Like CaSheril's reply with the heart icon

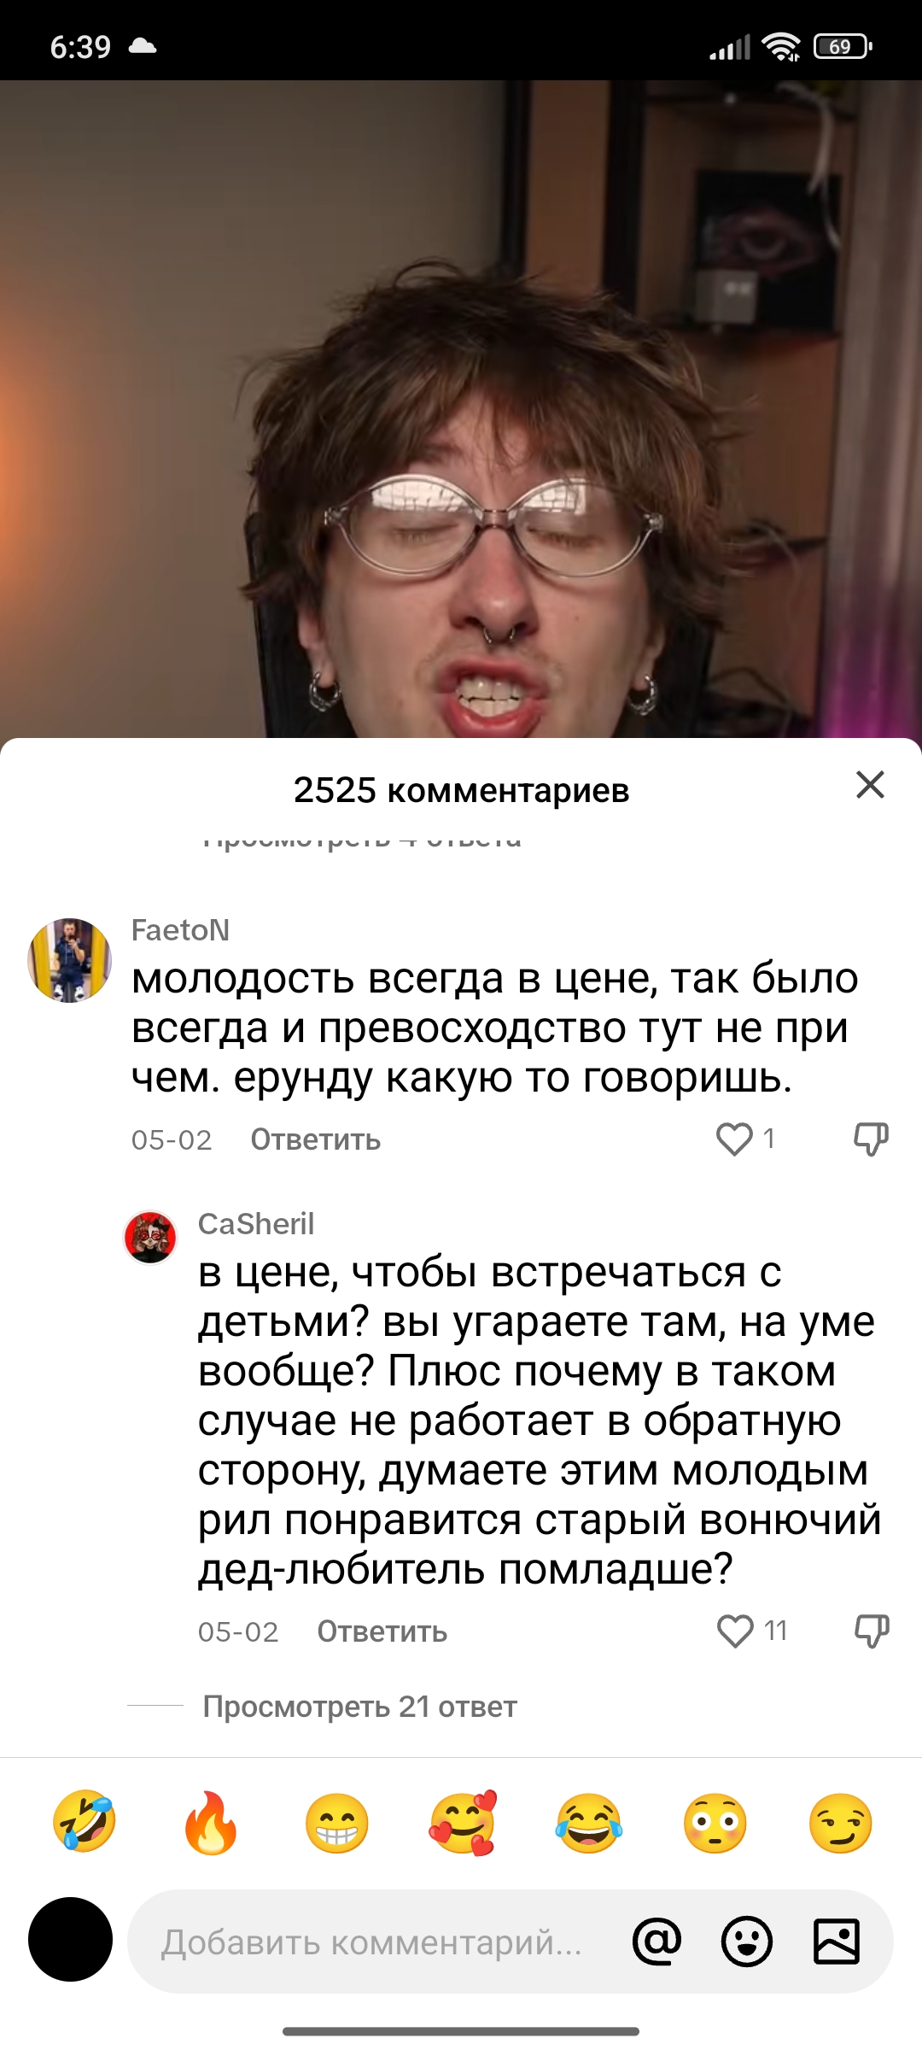point(735,1631)
